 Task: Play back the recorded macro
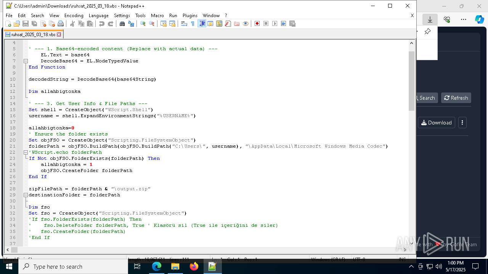275,24
